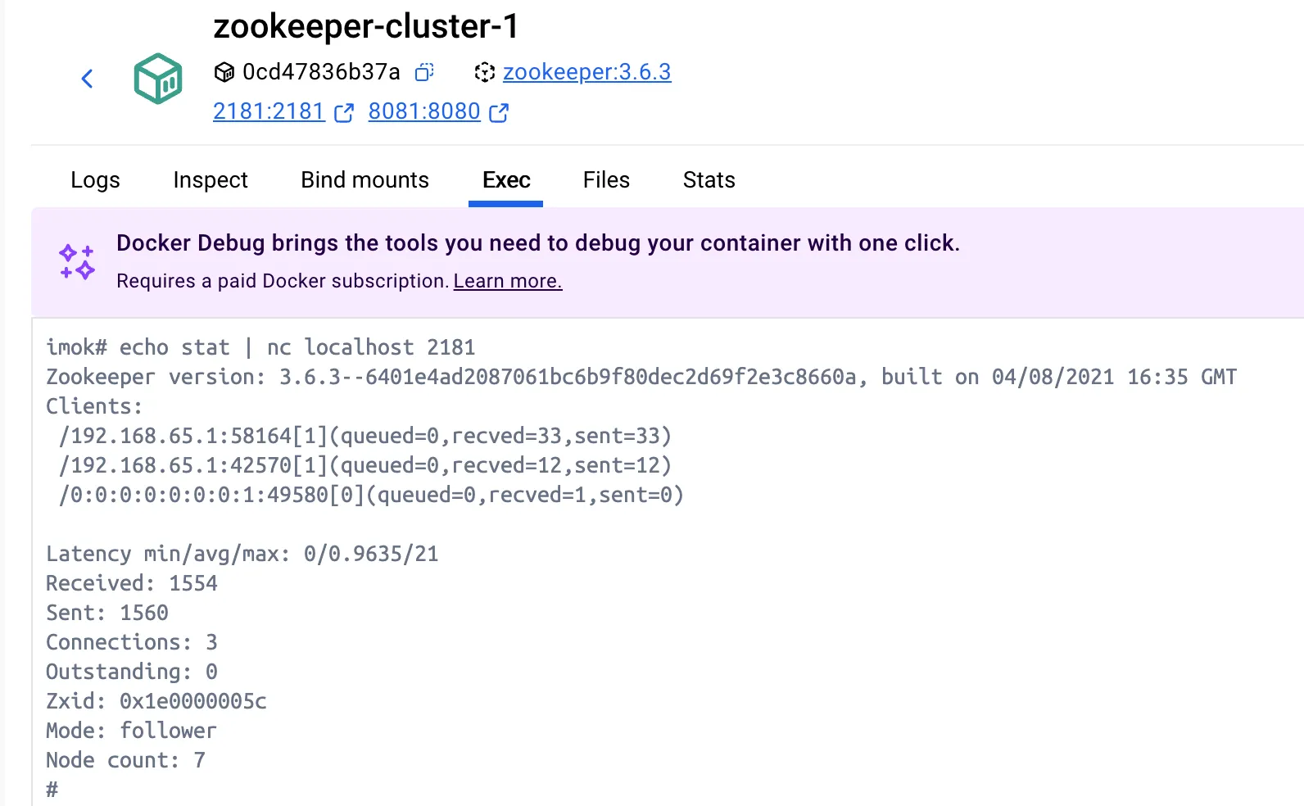Go back with the left chevron arrow
Viewport: 1304px width, 806px height.
coord(88,79)
